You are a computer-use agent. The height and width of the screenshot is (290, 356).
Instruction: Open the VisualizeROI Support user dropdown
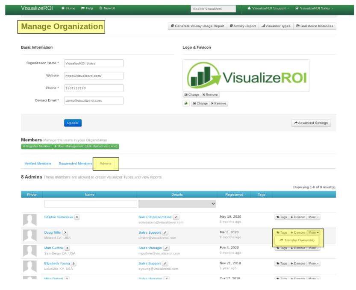click(x=268, y=8)
